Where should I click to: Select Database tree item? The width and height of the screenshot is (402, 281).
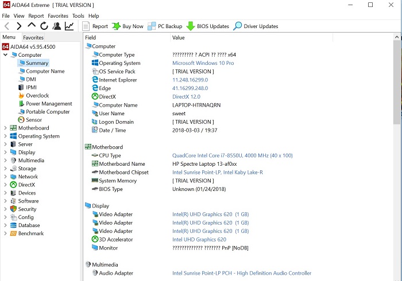tap(25, 225)
